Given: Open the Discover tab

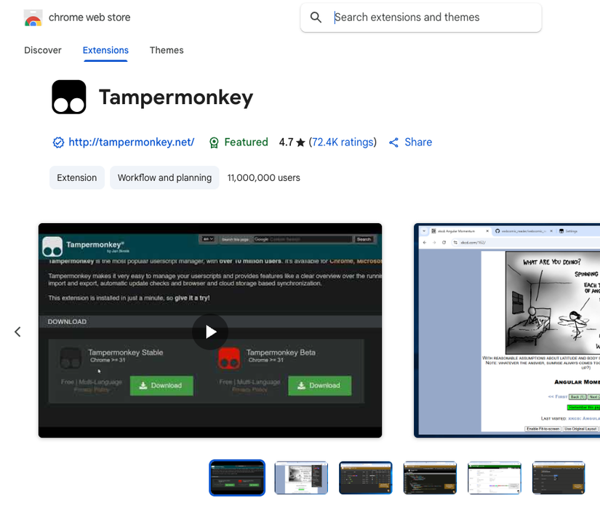Looking at the screenshot, I should point(43,50).
